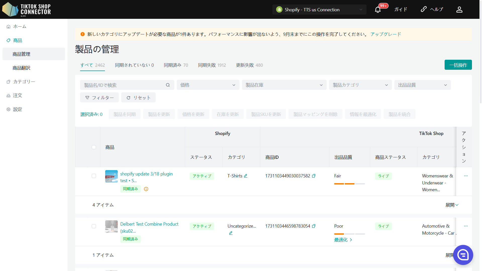
Task: Click the 製品を統合 button
Action: (399, 114)
